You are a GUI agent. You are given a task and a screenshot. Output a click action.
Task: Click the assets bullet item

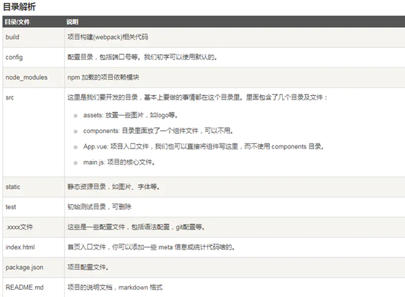130,115
